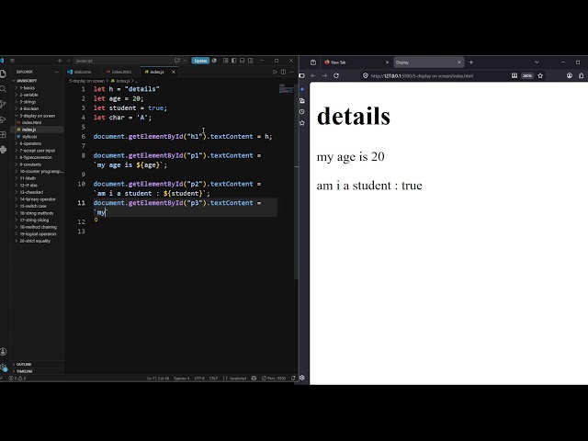Open the Firefox sidebar history icon
This screenshot has height=441, width=588.
[302, 112]
